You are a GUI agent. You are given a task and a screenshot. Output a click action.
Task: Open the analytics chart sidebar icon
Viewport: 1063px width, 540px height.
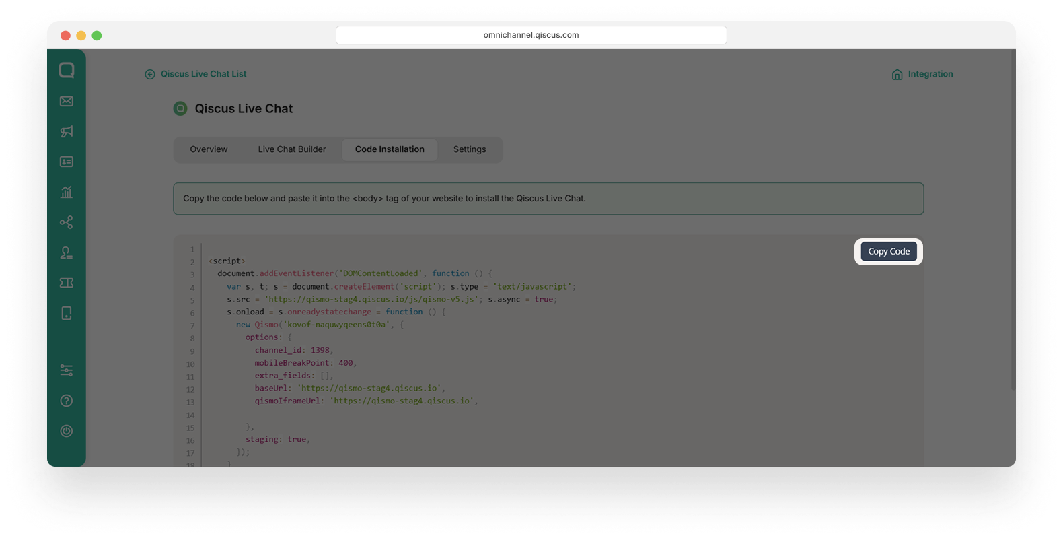67,192
